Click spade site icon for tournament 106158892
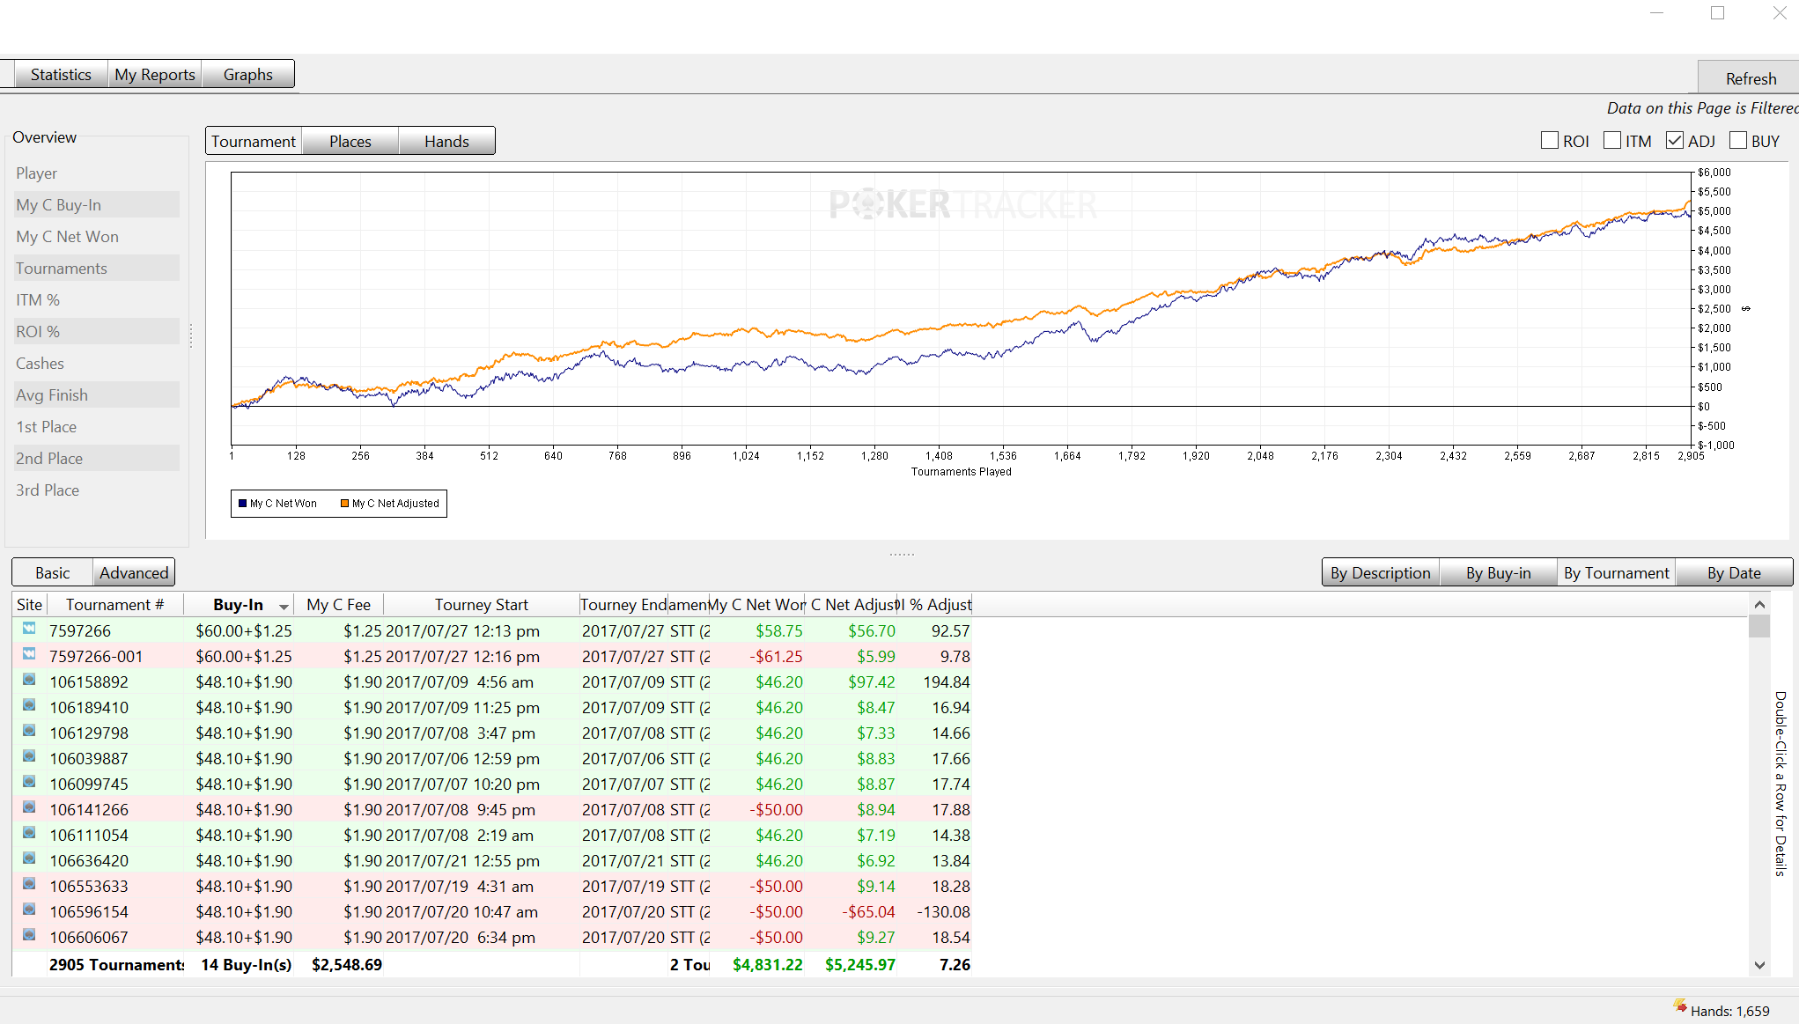Viewport: 1799px width, 1024px height. point(29,680)
